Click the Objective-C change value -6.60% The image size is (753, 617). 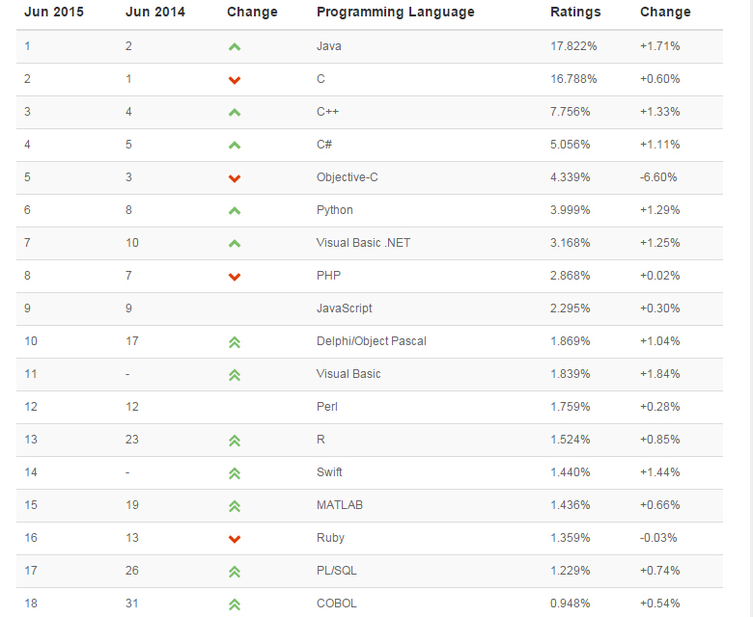[x=658, y=177]
